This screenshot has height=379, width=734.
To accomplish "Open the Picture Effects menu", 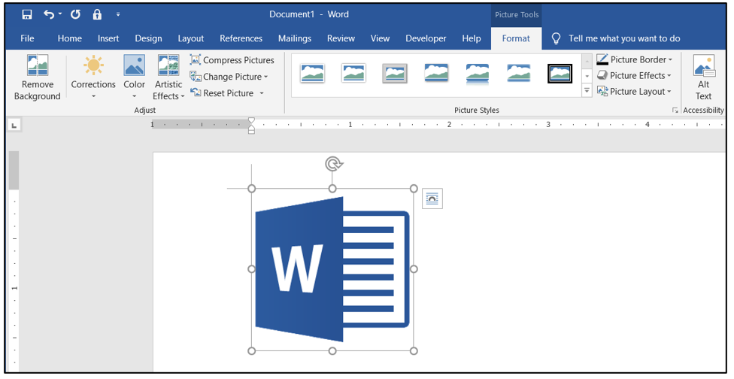I will [x=634, y=75].
